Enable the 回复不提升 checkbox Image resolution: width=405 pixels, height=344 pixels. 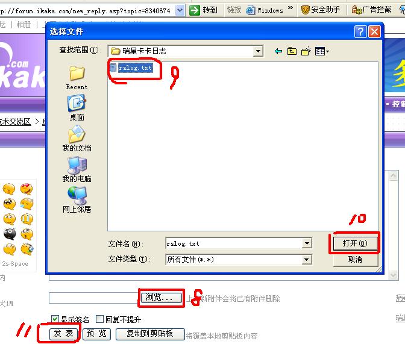point(99,319)
